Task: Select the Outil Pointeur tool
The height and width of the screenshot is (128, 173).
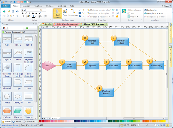Action: (57, 14)
